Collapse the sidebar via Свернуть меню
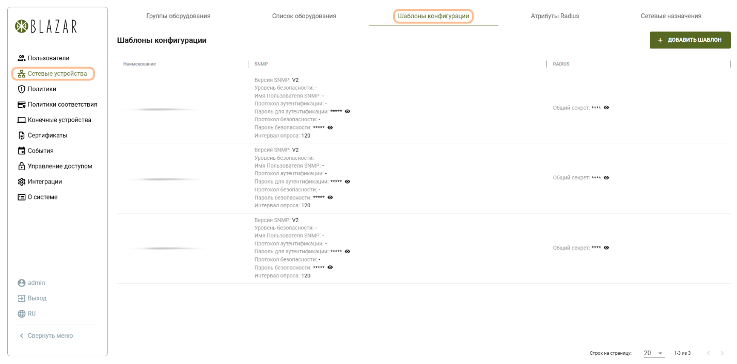The height and width of the screenshot is (364, 737). point(46,336)
